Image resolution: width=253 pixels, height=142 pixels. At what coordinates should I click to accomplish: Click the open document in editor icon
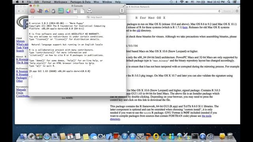tap(75, 11)
